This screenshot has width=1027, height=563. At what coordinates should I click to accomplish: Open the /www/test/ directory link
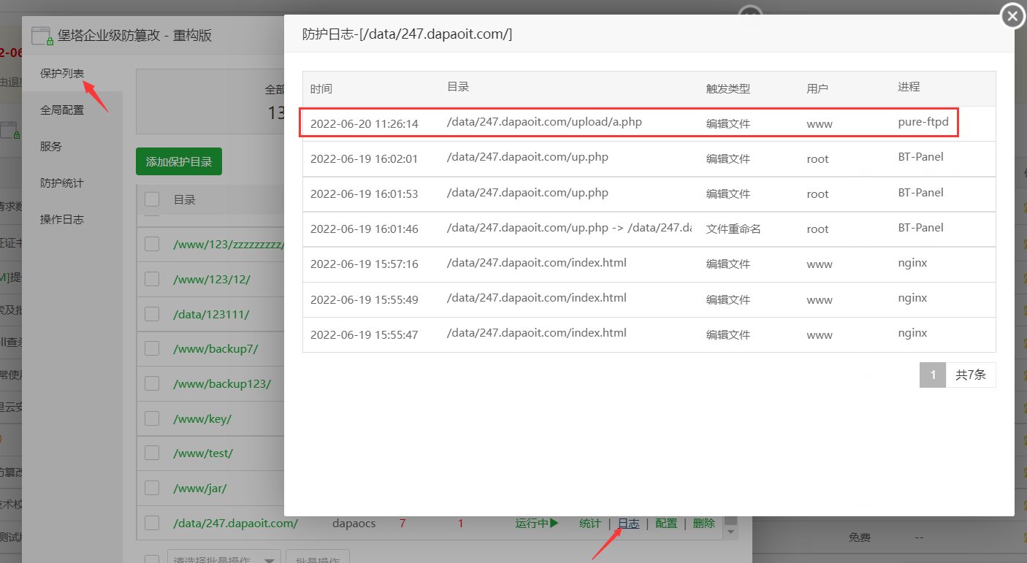(203, 453)
